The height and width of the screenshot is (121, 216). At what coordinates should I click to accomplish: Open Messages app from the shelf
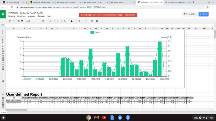(120, 118)
